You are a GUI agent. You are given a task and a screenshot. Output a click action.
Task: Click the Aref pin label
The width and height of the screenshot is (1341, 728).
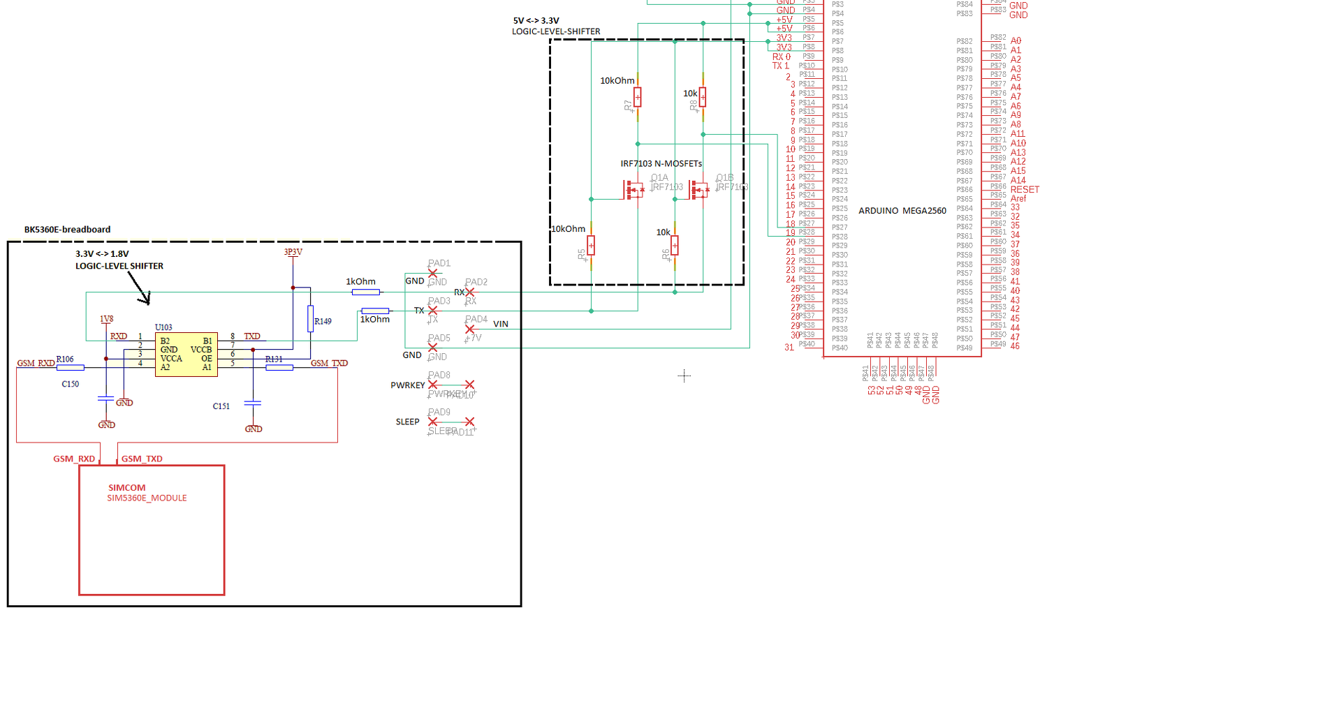(1018, 199)
